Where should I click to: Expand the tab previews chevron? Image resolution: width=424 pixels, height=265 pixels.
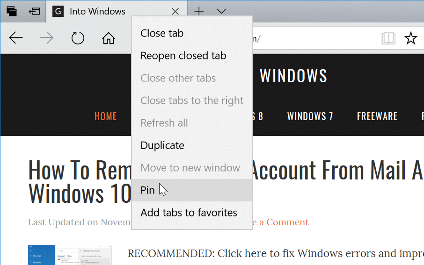[221, 11]
